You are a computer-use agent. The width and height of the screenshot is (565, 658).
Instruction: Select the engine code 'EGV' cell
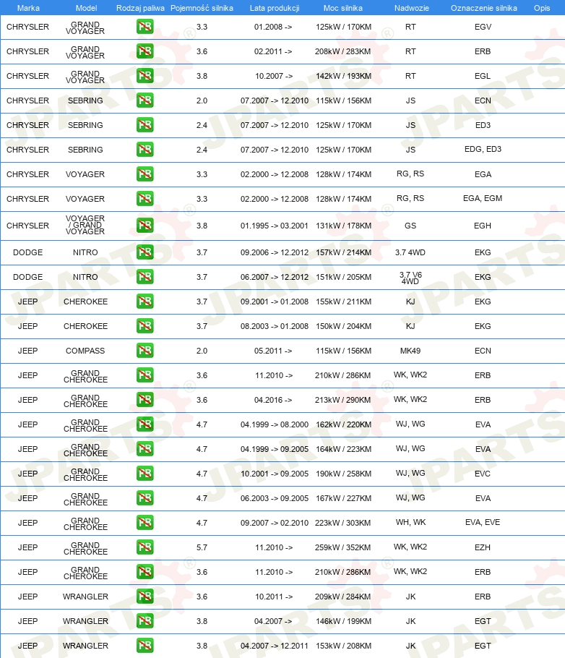click(483, 27)
